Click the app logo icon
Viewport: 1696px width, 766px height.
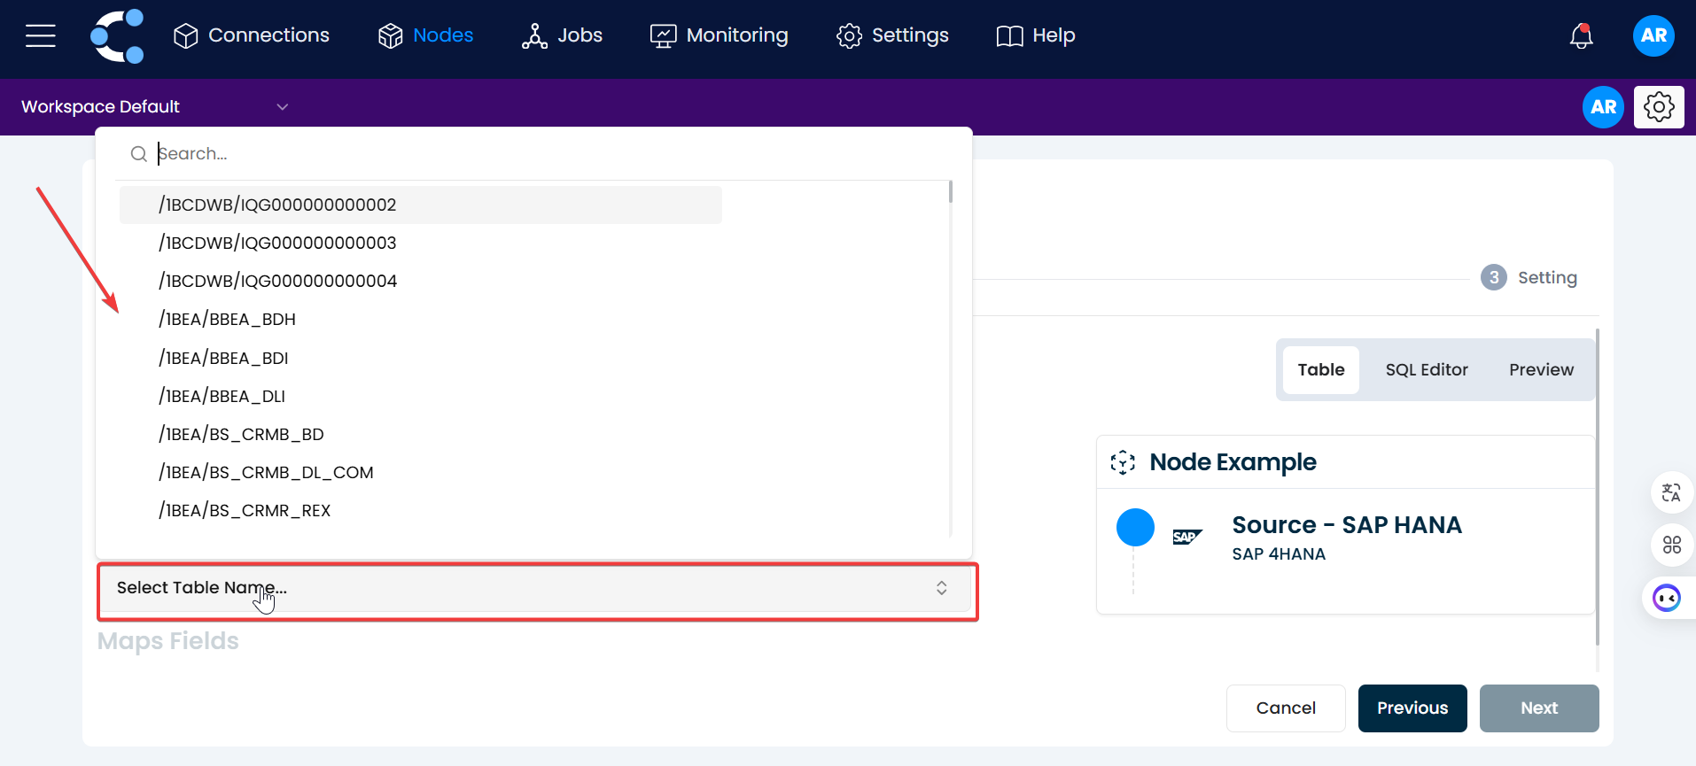click(x=118, y=36)
